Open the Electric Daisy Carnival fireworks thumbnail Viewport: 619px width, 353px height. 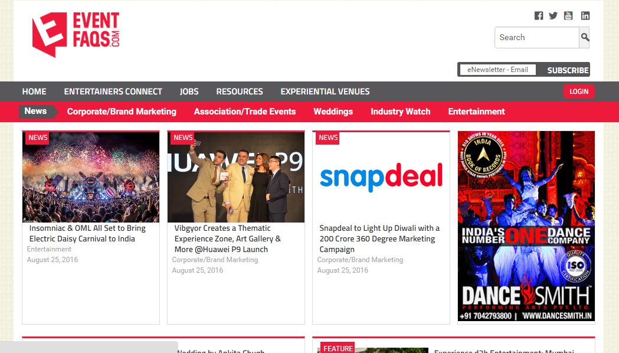pyautogui.click(x=91, y=177)
